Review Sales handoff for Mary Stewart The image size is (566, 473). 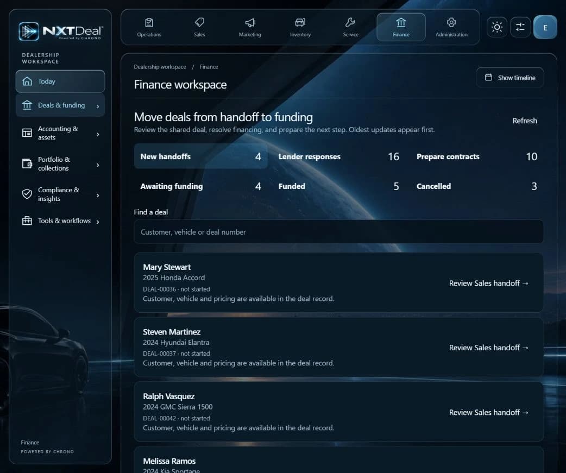tap(489, 283)
